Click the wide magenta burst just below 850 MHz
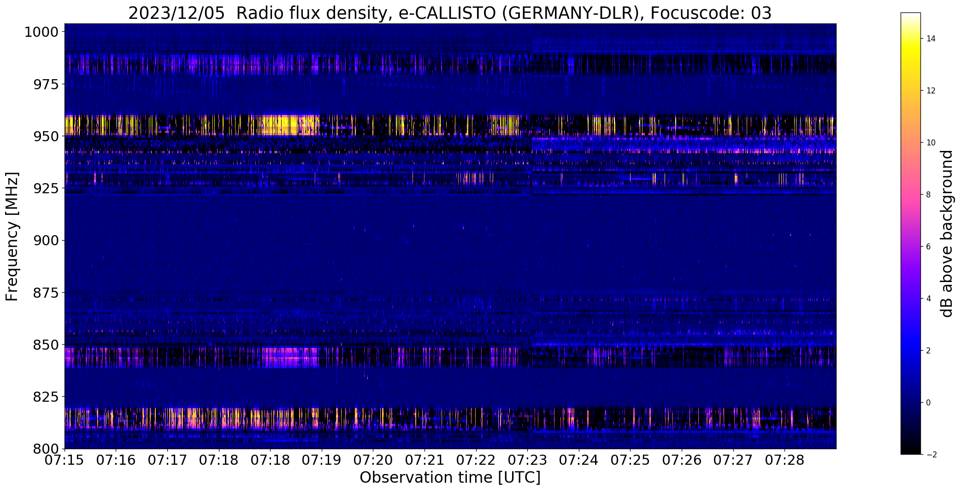The width and height of the screenshot is (961, 491). click(x=290, y=357)
